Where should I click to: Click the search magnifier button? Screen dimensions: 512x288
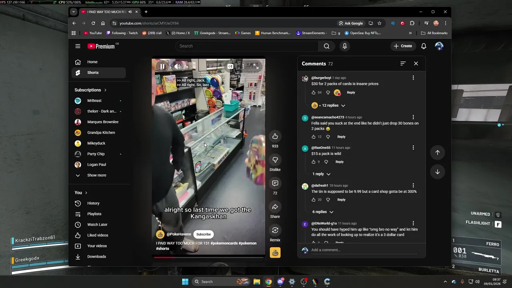(327, 46)
